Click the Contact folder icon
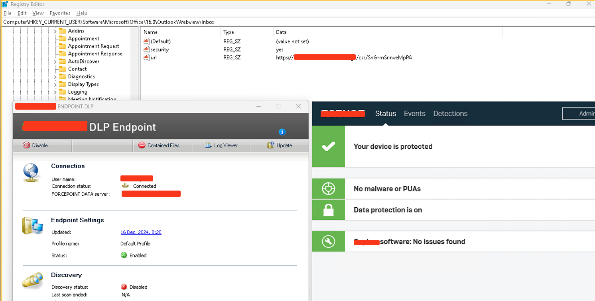Image resolution: width=595 pixels, height=301 pixels. tap(62, 69)
